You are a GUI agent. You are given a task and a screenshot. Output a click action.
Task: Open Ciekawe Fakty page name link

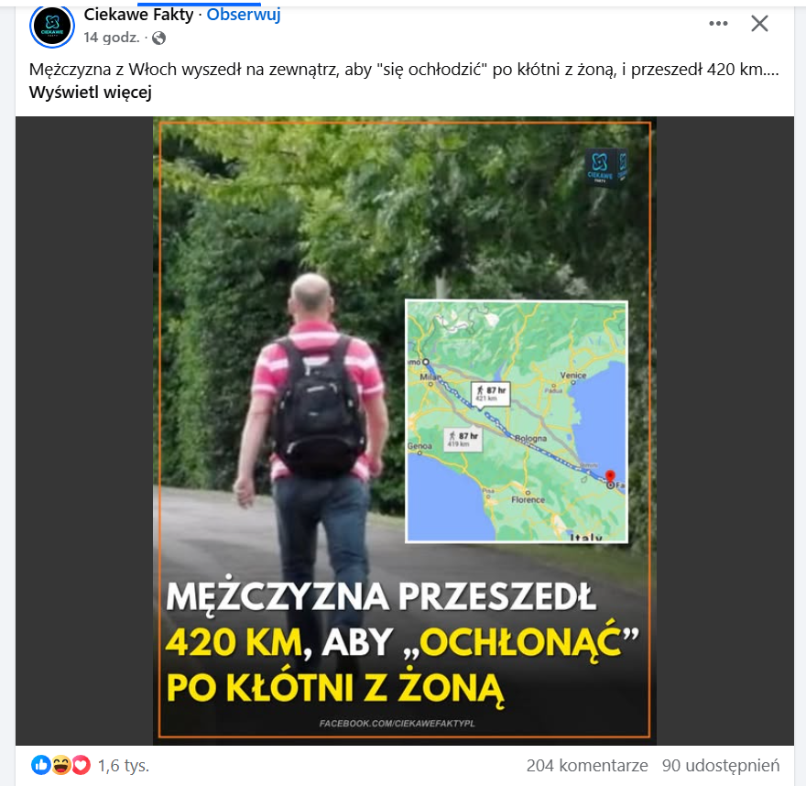point(138,15)
